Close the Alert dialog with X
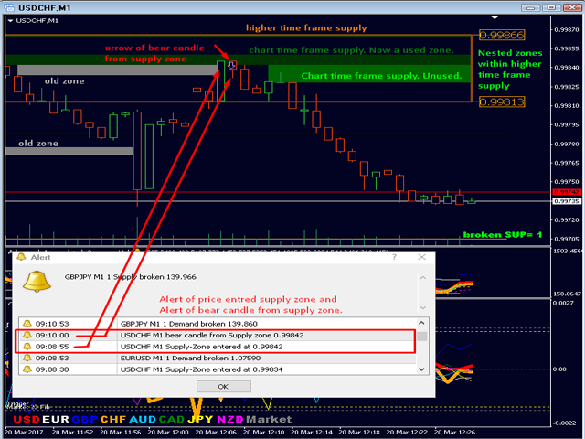The image size is (585, 439). click(x=421, y=257)
